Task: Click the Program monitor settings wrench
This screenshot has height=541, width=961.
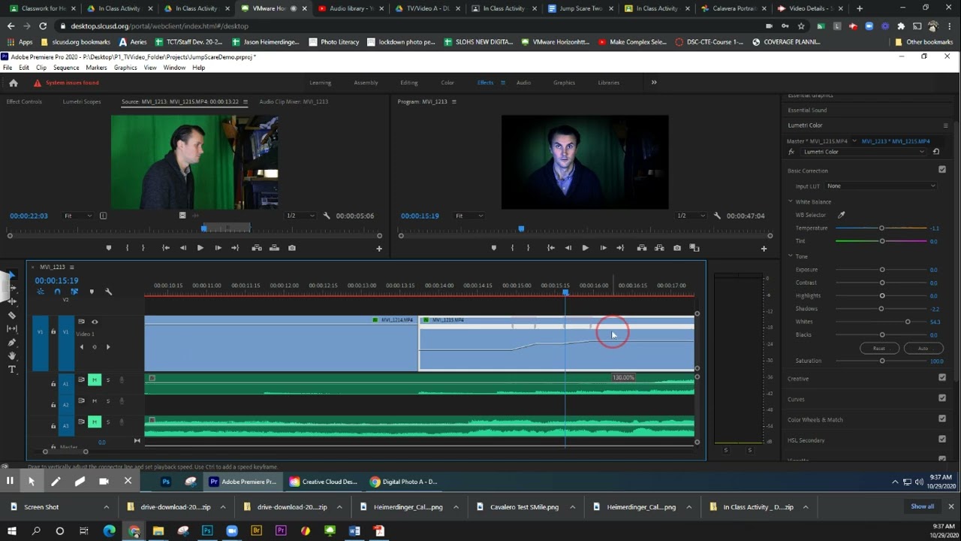Action: (717, 216)
